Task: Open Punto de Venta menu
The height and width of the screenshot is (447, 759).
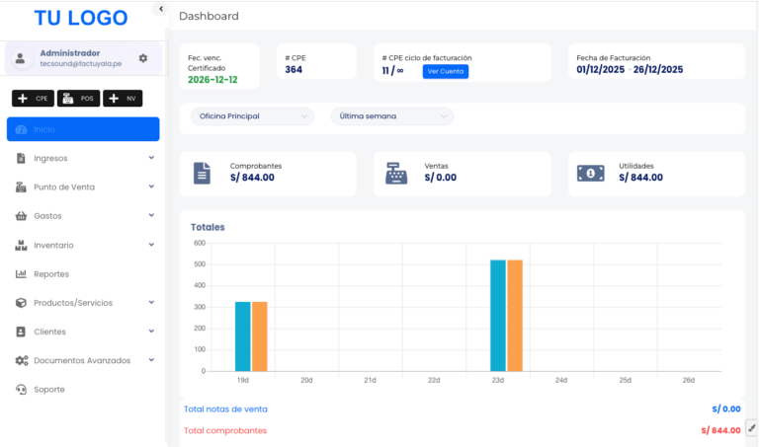Action: (x=64, y=186)
